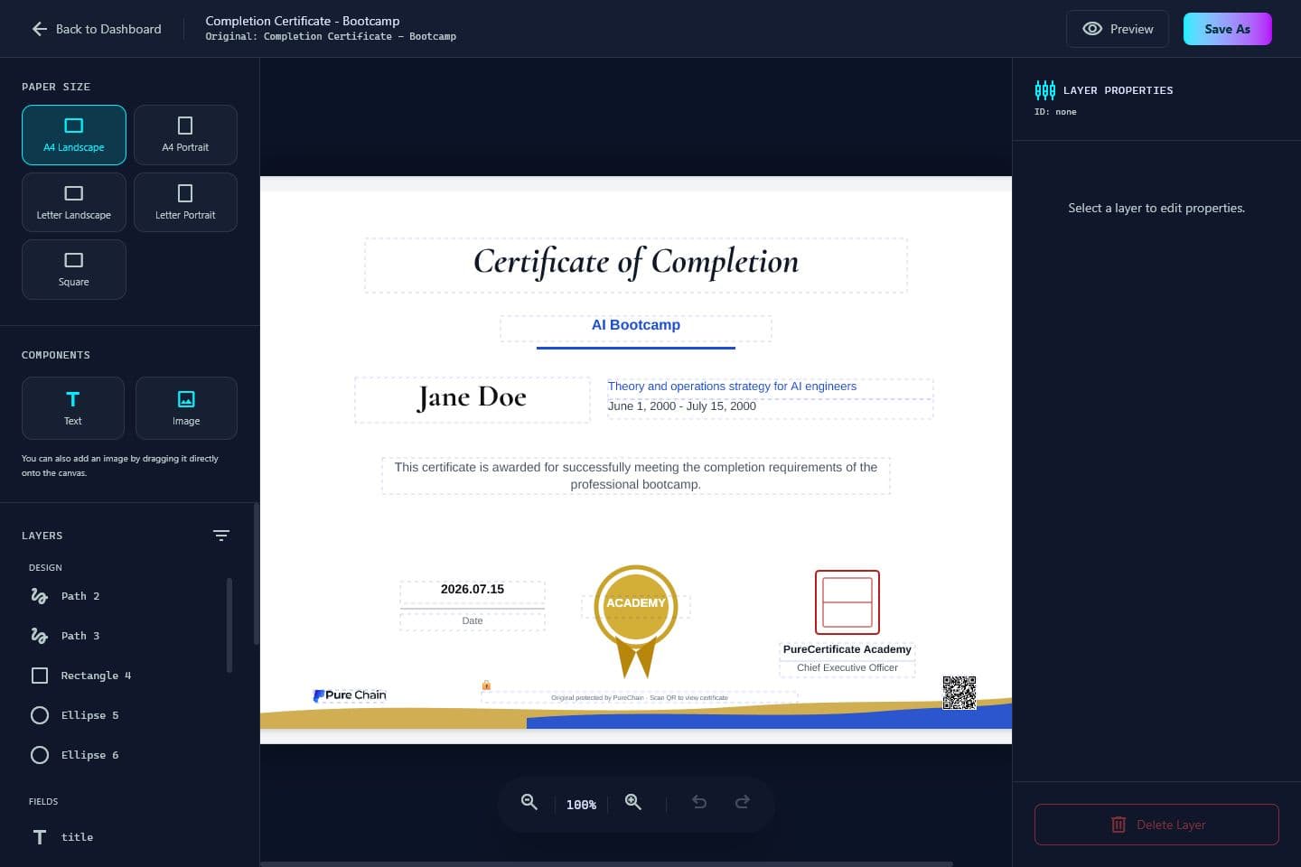Screen dimensions: 1301x867
Task: Choose Letter Portrait paper size
Action: point(185,202)
